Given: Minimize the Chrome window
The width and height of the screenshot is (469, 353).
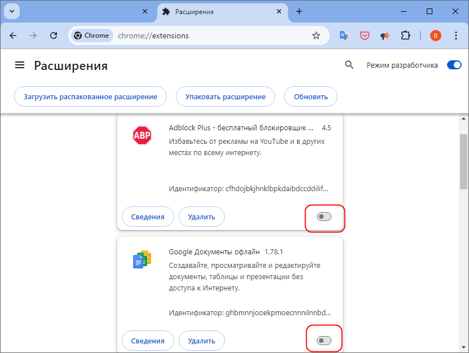Looking at the screenshot, I should coord(404,11).
